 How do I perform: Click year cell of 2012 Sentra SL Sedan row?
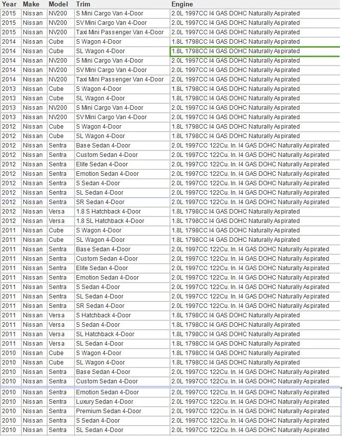click(x=10, y=193)
